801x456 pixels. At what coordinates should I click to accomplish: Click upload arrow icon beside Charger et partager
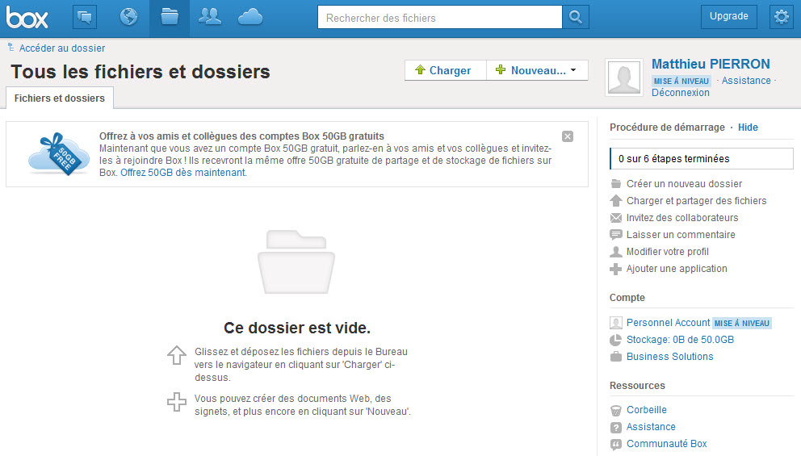[616, 201]
